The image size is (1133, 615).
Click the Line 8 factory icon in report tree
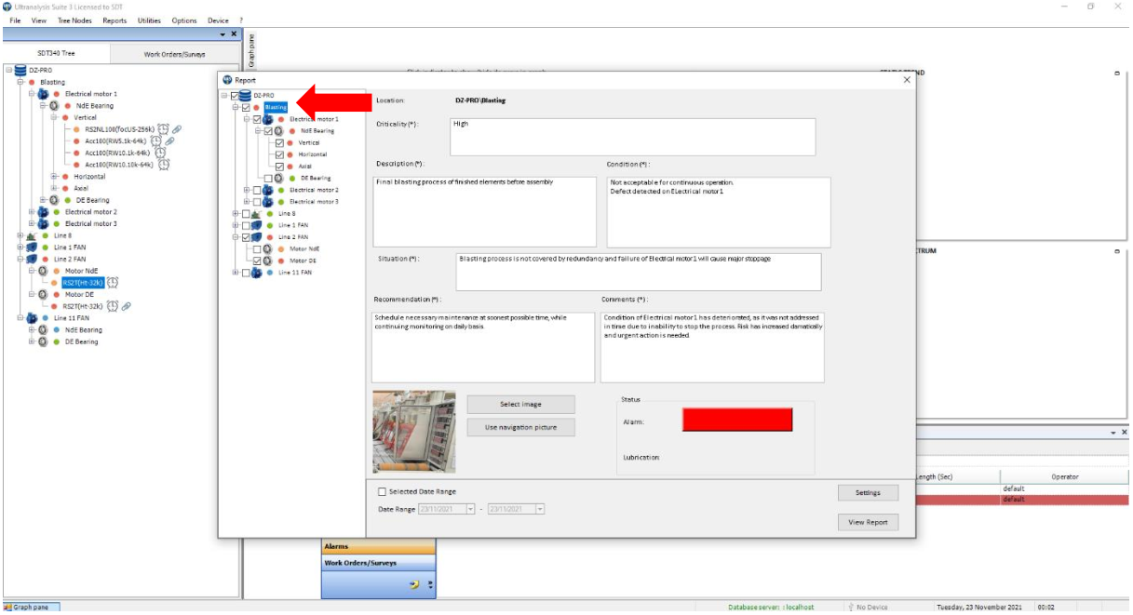click(257, 213)
